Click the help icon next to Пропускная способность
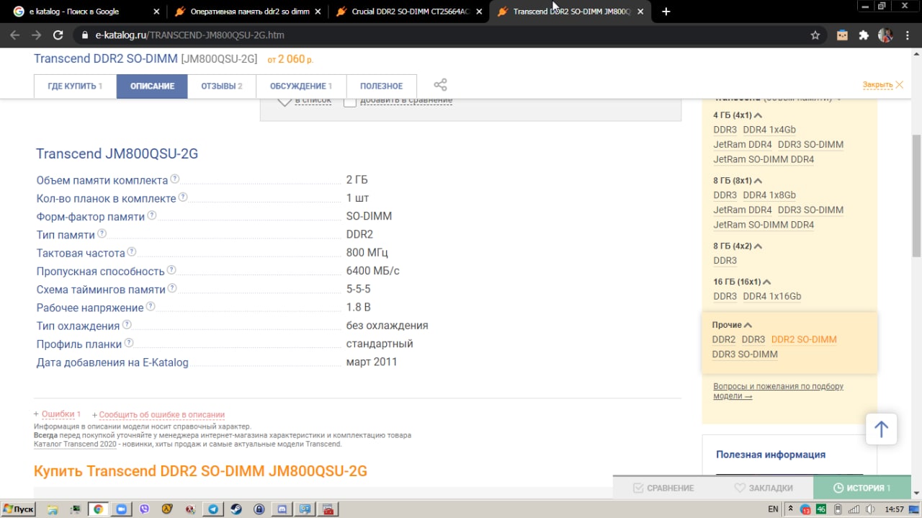 tap(171, 270)
